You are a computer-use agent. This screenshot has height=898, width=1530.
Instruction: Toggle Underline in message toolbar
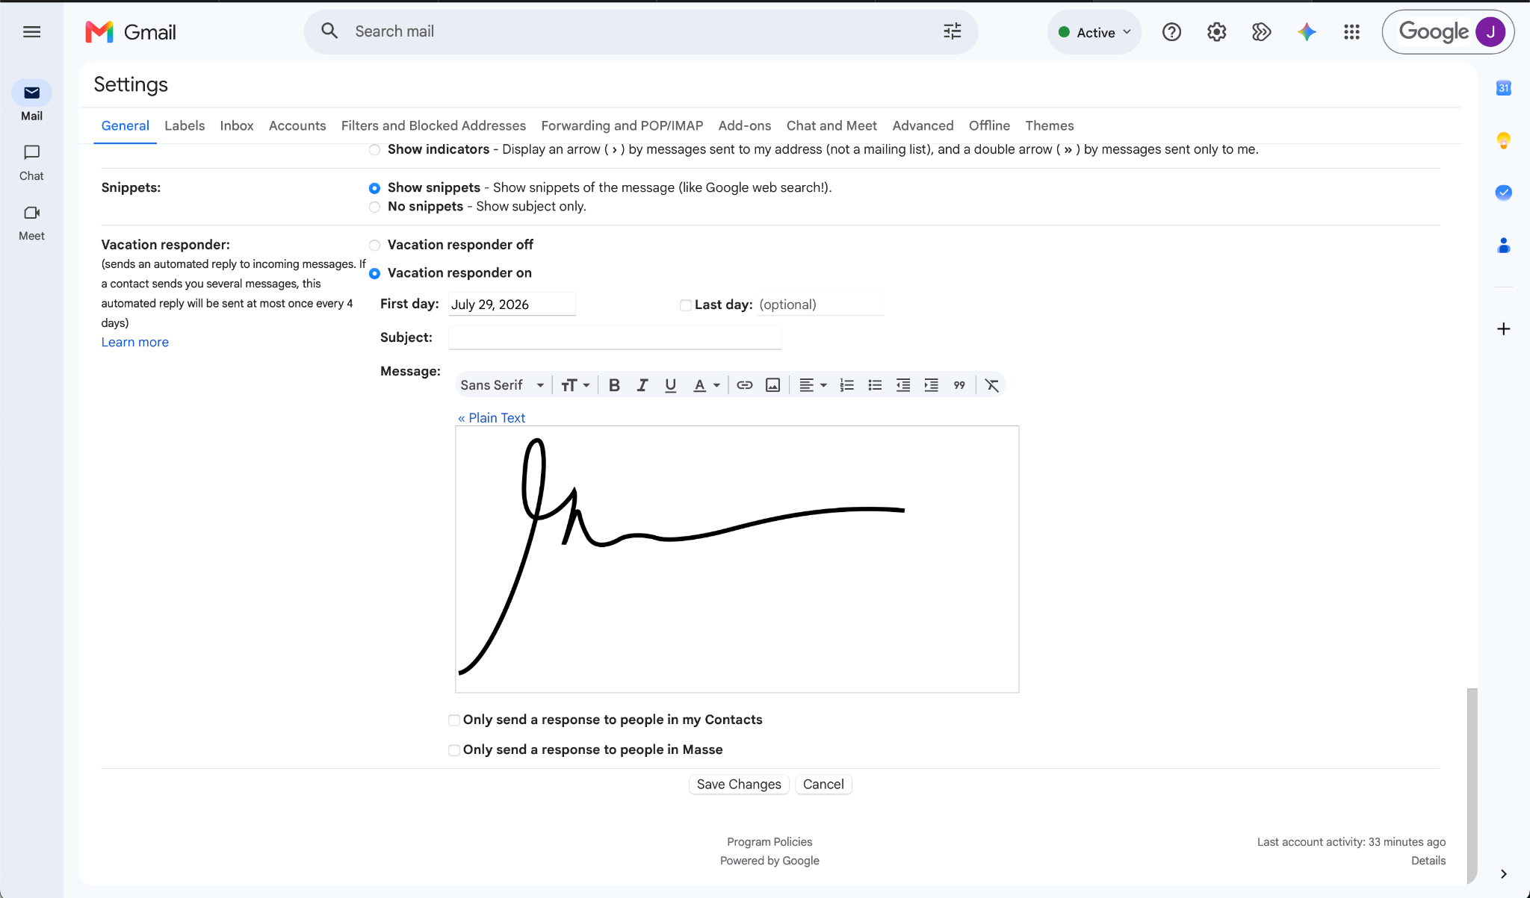pyautogui.click(x=671, y=385)
